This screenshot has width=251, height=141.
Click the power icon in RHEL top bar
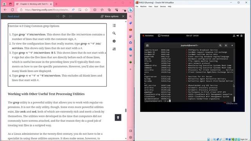242,36
